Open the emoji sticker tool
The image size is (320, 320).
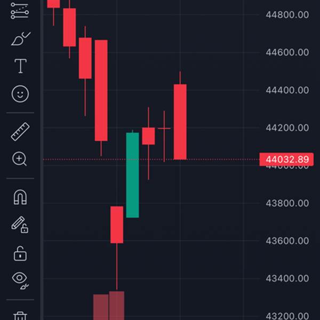click(x=20, y=94)
